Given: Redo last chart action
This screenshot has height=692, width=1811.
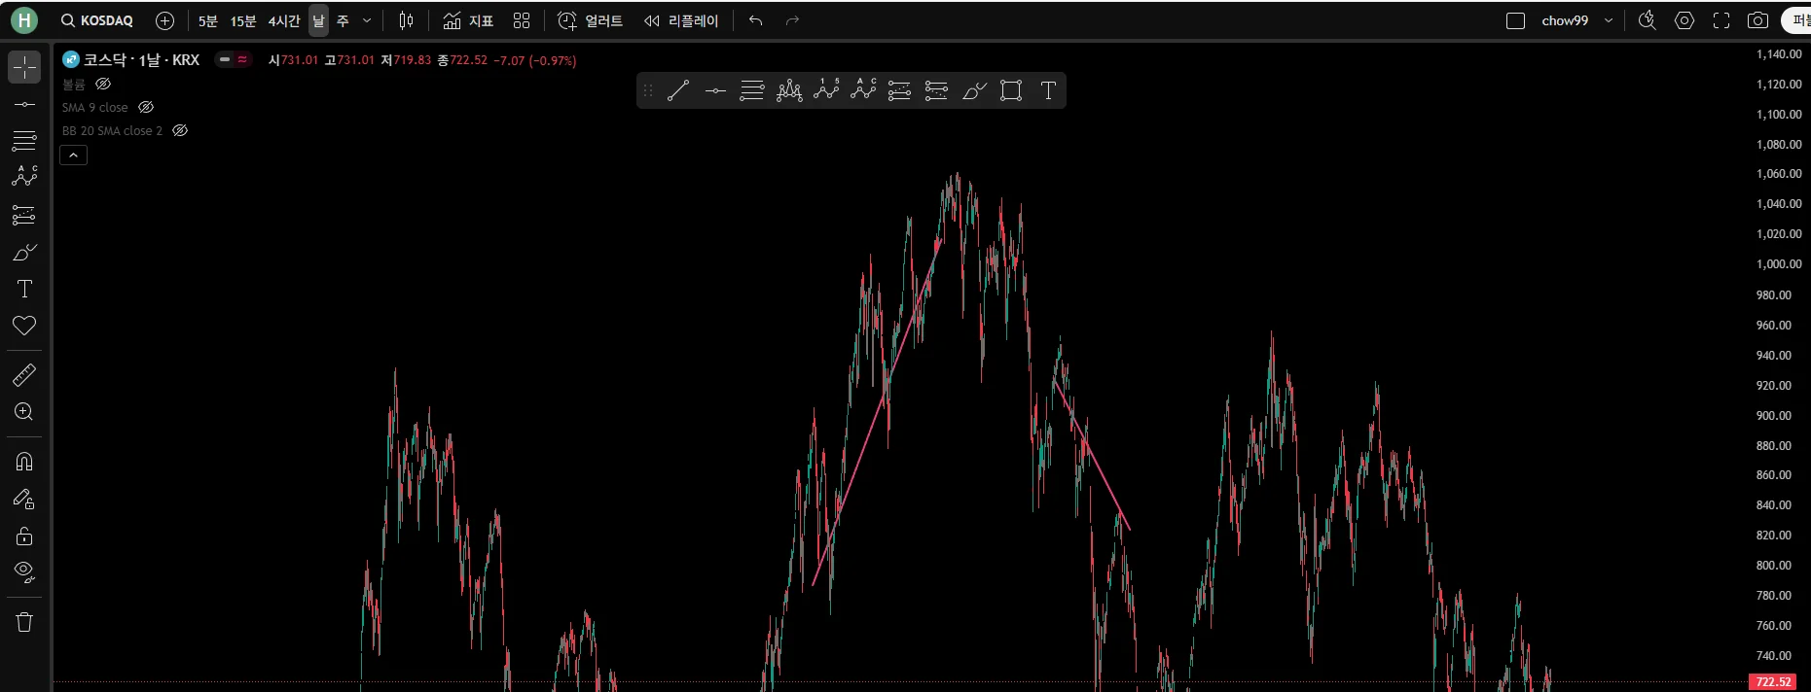Looking at the screenshot, I should point(792,20).
